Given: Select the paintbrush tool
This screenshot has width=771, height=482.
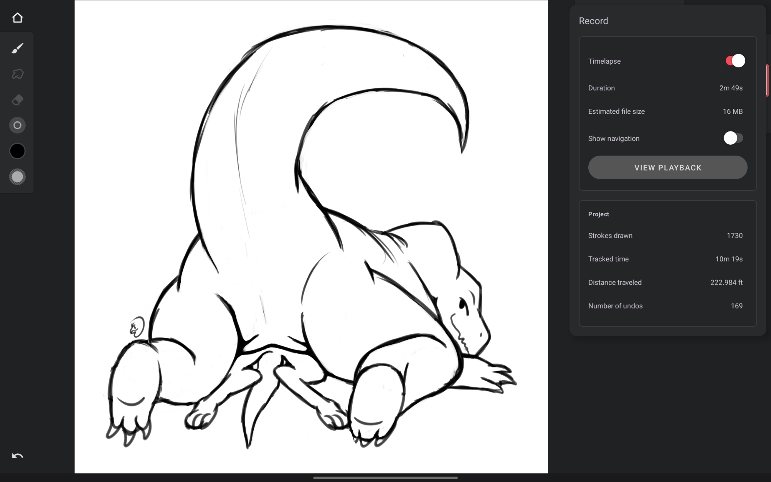Looking at the screenshot, I should pyautogui.click(x=17, y=48).
